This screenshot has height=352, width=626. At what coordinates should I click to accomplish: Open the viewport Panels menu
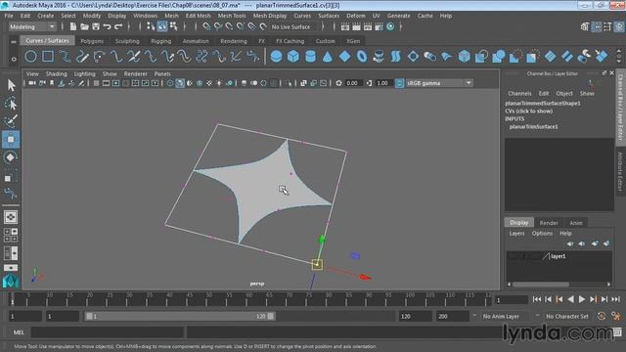click(x=162, y=74)
